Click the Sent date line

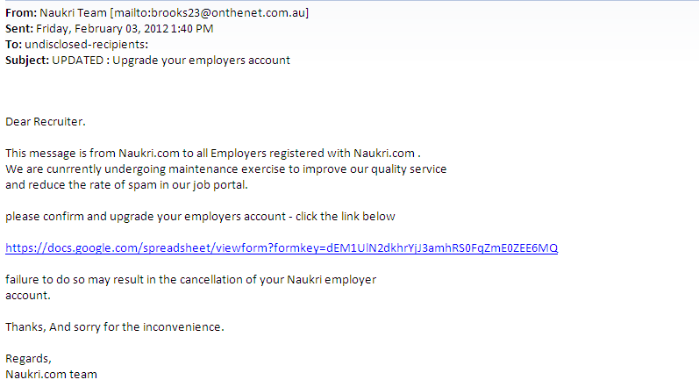[x=110, y=29]
